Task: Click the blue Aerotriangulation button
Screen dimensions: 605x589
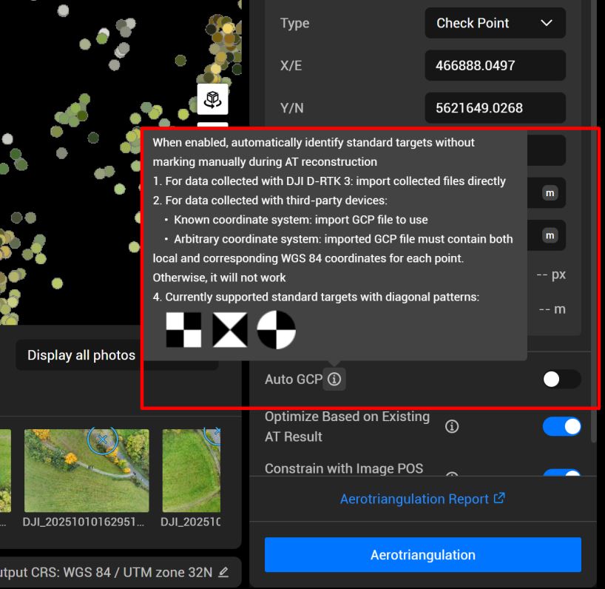Action: tap(422, 555)
